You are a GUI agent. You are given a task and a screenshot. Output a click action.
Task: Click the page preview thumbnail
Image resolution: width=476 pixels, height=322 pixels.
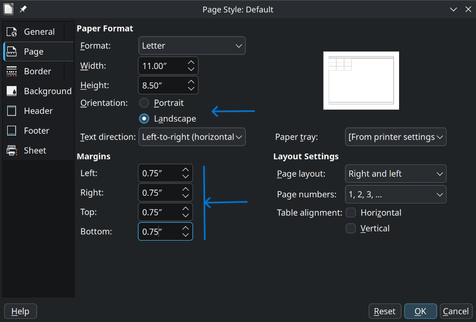click(x=361, y=80)
